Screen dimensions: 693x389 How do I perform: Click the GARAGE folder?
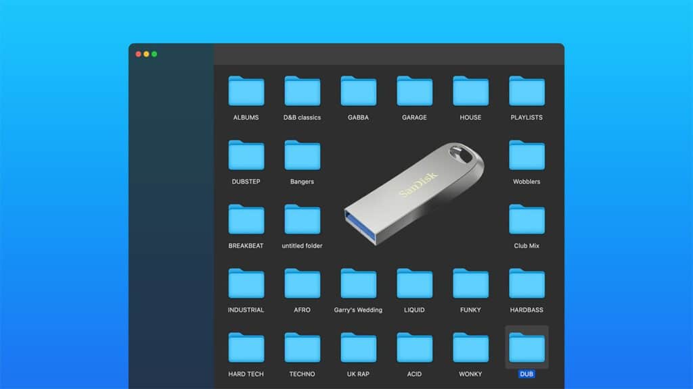coord(414,92)
